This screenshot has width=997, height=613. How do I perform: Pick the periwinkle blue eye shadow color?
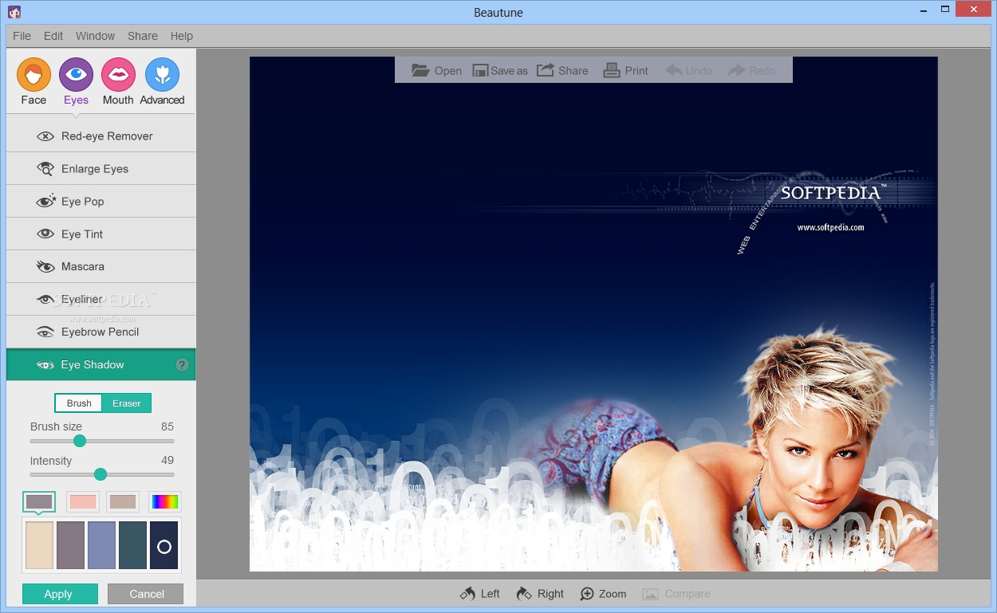click(x=101, y=545)
